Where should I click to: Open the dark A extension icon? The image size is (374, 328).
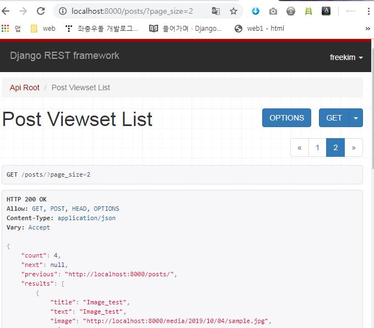click(326, 11)
